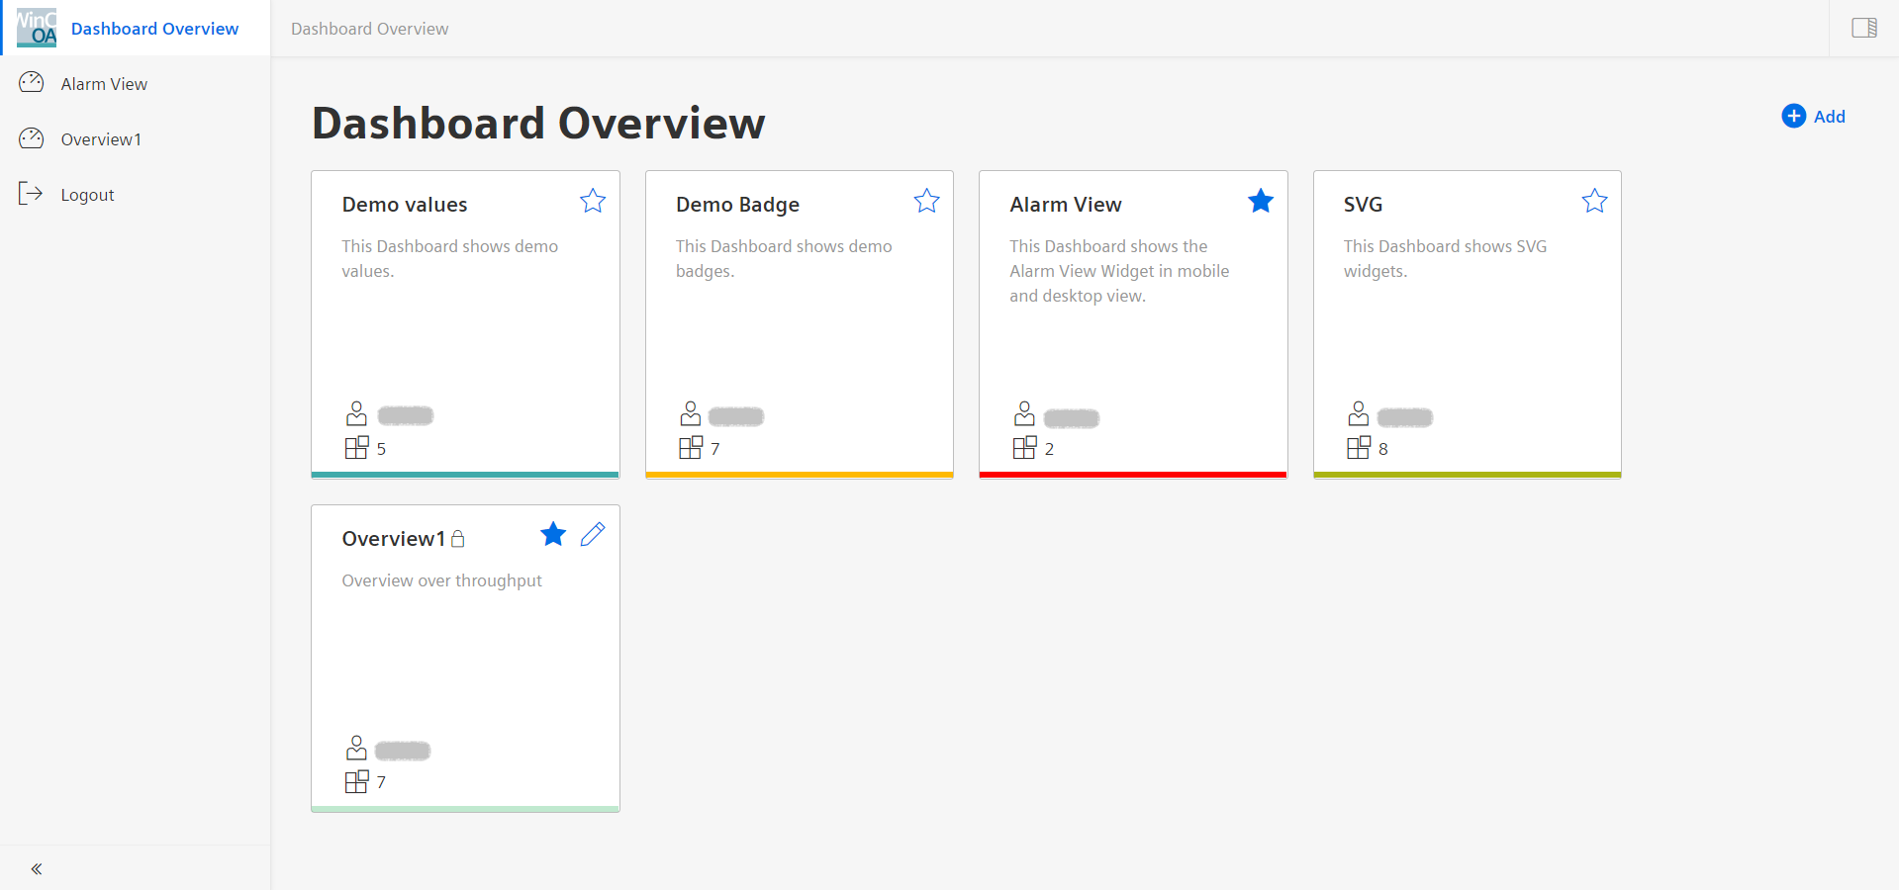Open the right side panel toggle icon
Screen dimensions: 1899x890
click(x=1863, y=28)
